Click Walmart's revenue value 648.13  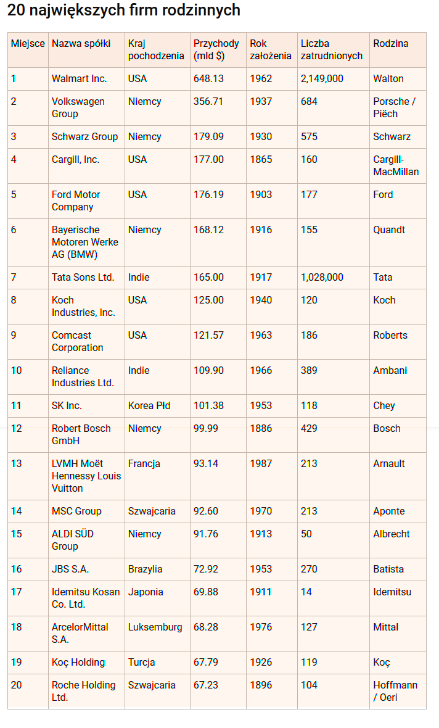point(208,79)
